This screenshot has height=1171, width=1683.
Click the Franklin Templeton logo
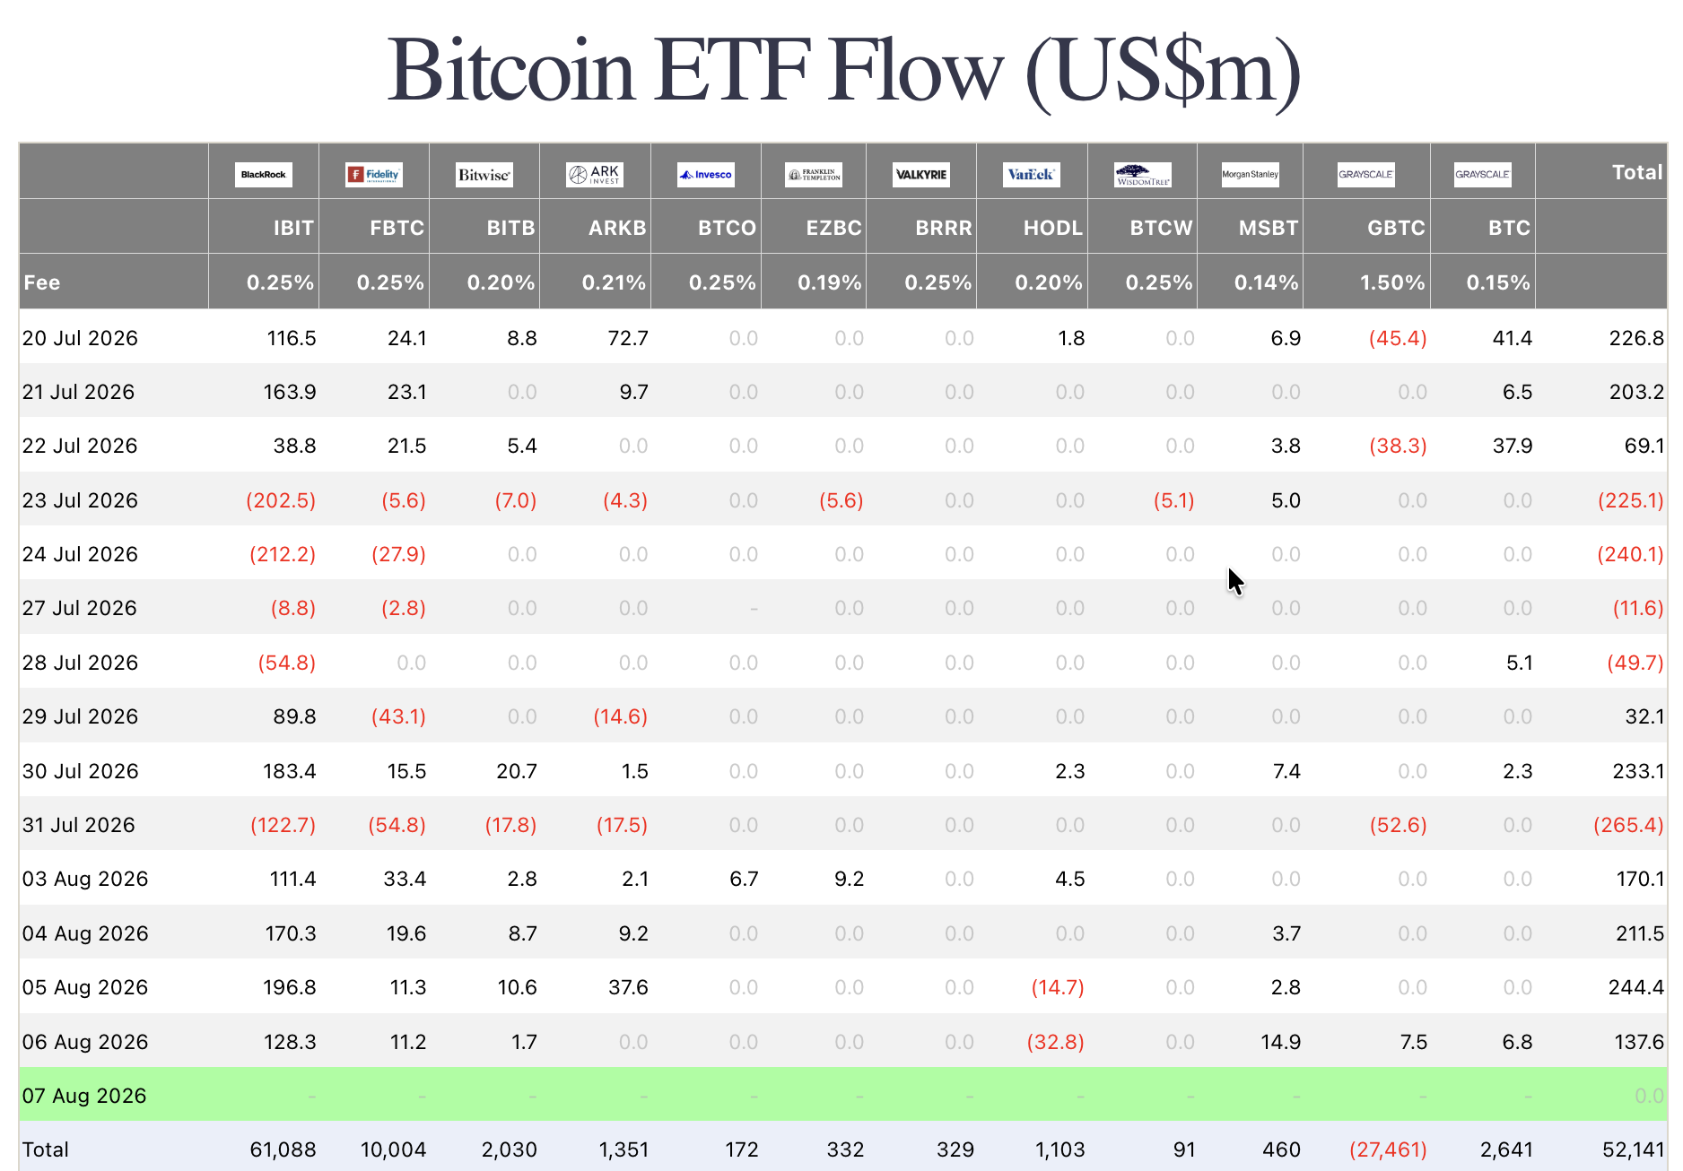(x=814, y=175)
